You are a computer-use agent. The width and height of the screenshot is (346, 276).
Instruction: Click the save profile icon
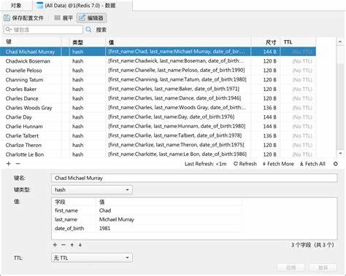point(7,17)
